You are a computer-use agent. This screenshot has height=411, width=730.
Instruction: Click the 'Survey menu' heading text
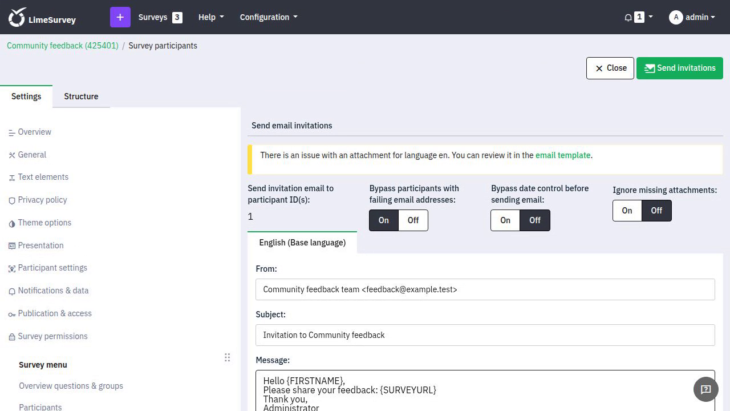pos(43,365)
